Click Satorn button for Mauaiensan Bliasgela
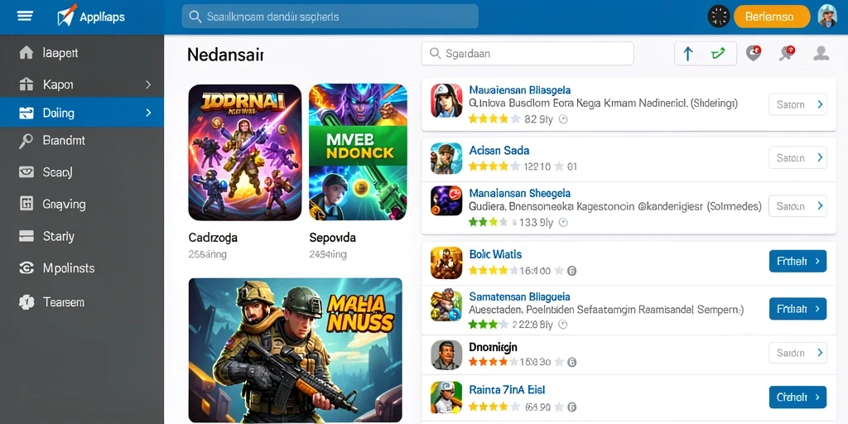 [x=797, y=104]
